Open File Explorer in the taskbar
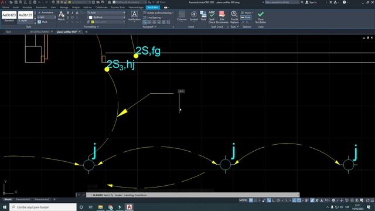The image size is (375, 211). tap(100, 207)
